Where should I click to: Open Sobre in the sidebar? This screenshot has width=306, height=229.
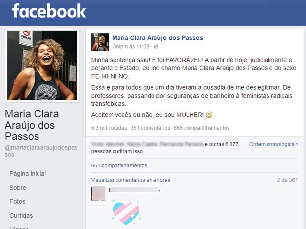18,188
